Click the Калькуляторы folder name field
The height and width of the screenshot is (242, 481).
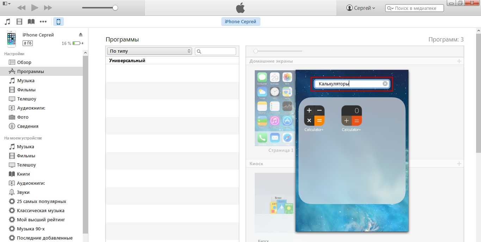[x=351, y=84]
